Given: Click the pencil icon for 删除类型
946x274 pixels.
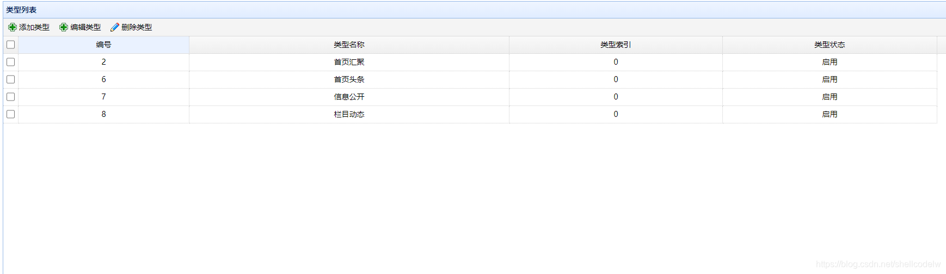Looking at the screenshot, I should (115, 27).
